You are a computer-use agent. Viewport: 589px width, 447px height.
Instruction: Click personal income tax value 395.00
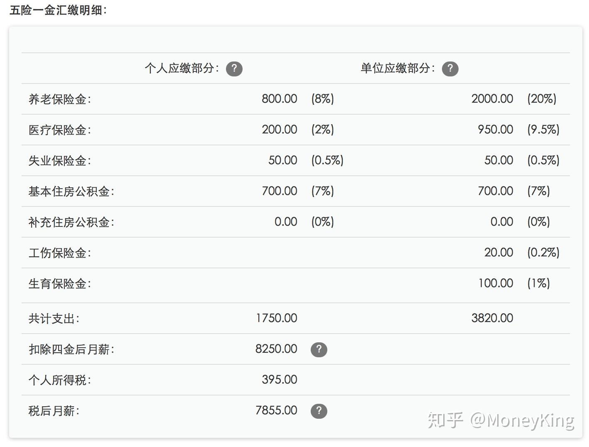(x=279, y=380)
